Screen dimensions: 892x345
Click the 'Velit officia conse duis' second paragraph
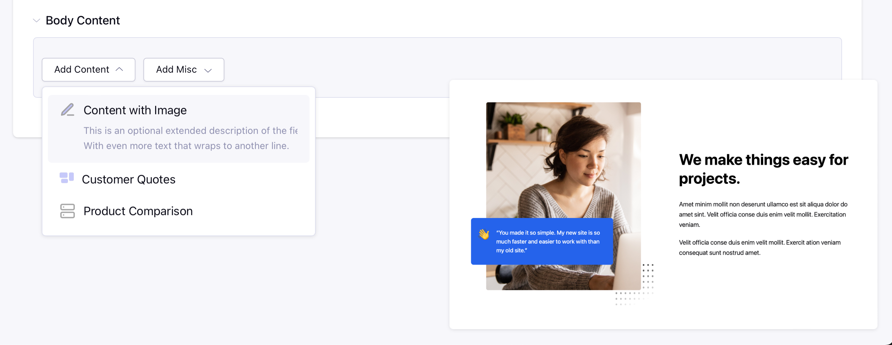pyautogui.click(x=760, y=248)
